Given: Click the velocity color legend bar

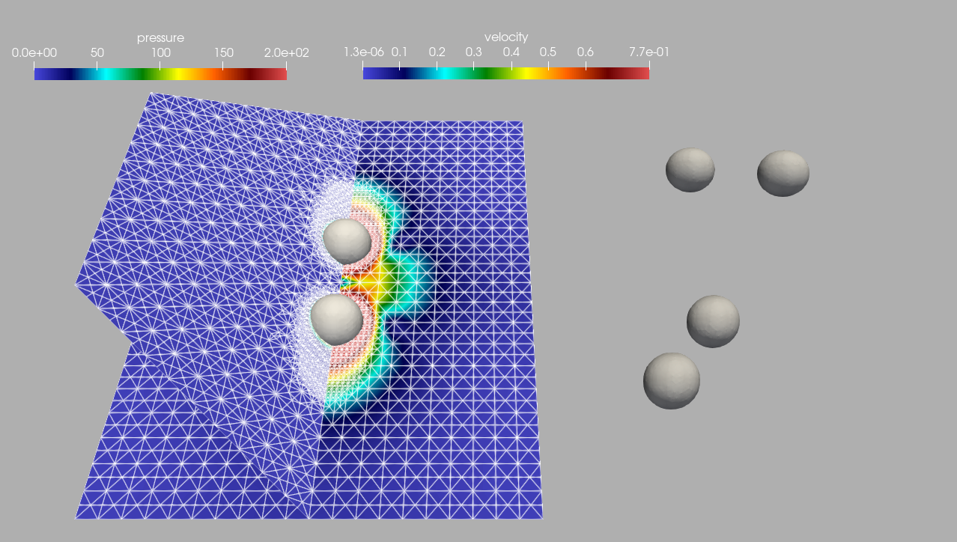Looking at the screenshot, I should click(506, 73).
